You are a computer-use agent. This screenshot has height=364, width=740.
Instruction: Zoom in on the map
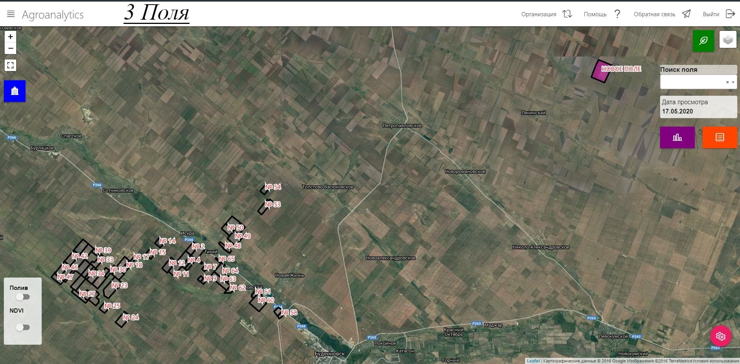[x=10, y=37]
